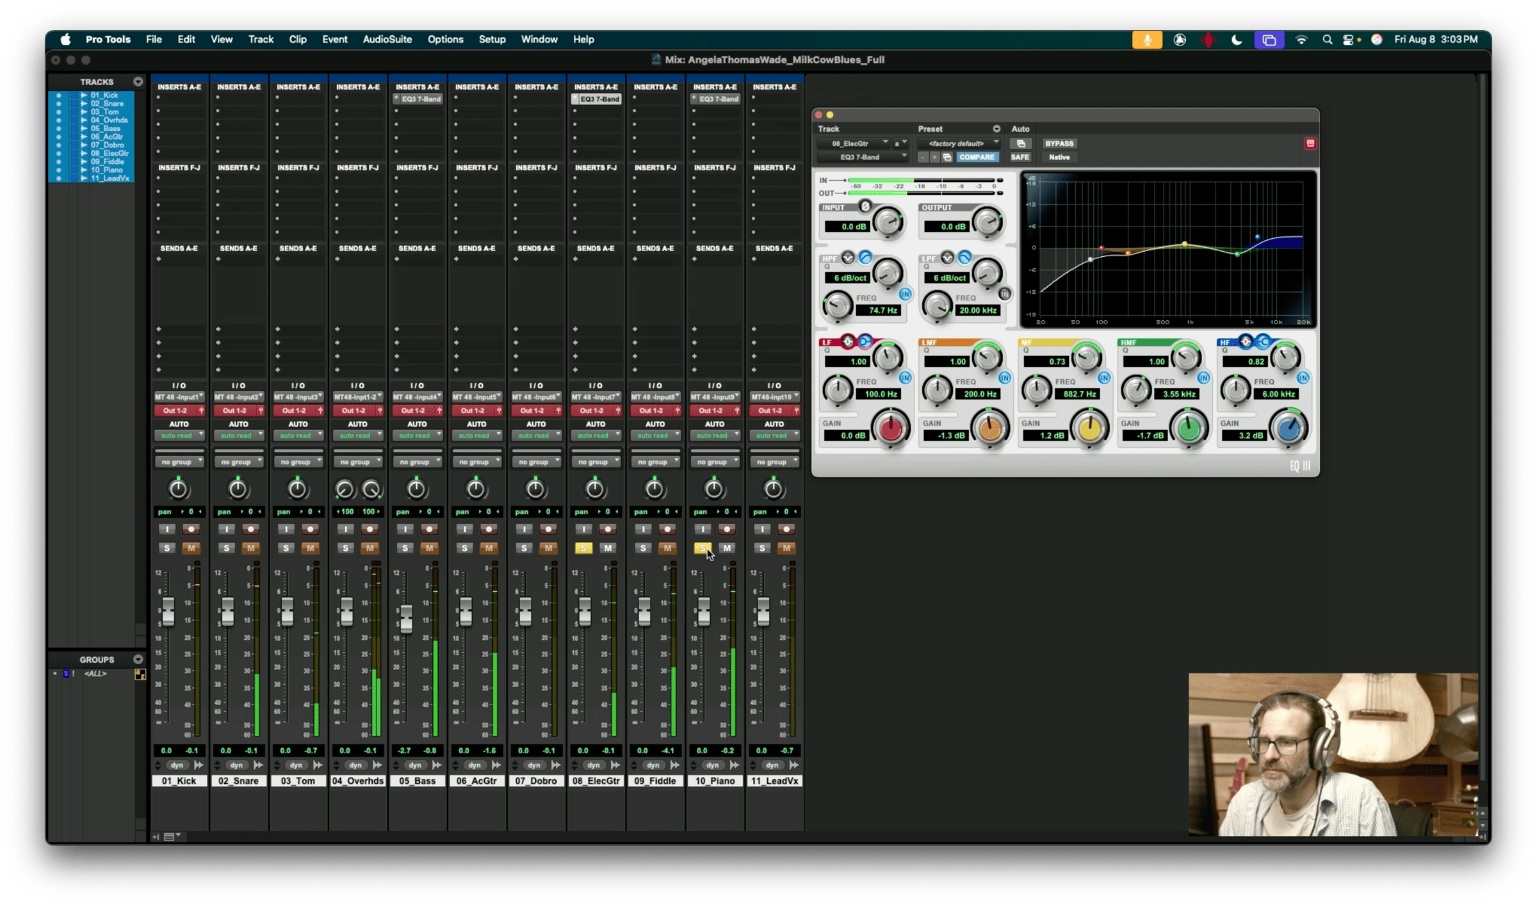This screenshot has width=1537, height=905.
Task: Open plug-in automation enable window icon
Action: click(1020, 143)
